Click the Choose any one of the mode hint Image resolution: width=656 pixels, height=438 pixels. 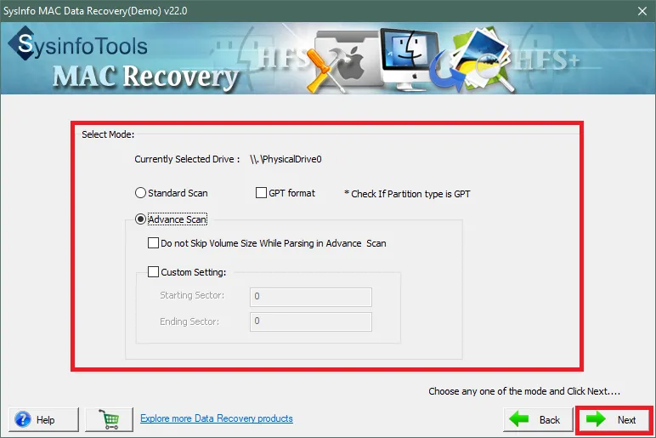click(524, 391)
